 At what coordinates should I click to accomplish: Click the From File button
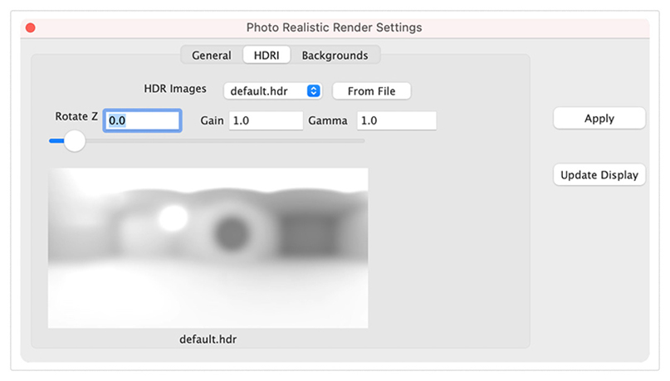(372, 91)
